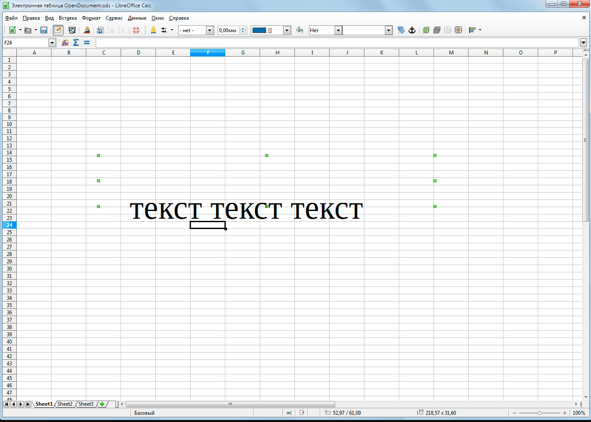Click the Print Preview icon
Viewport: 591px width, 422px height.
click(72, 30)
